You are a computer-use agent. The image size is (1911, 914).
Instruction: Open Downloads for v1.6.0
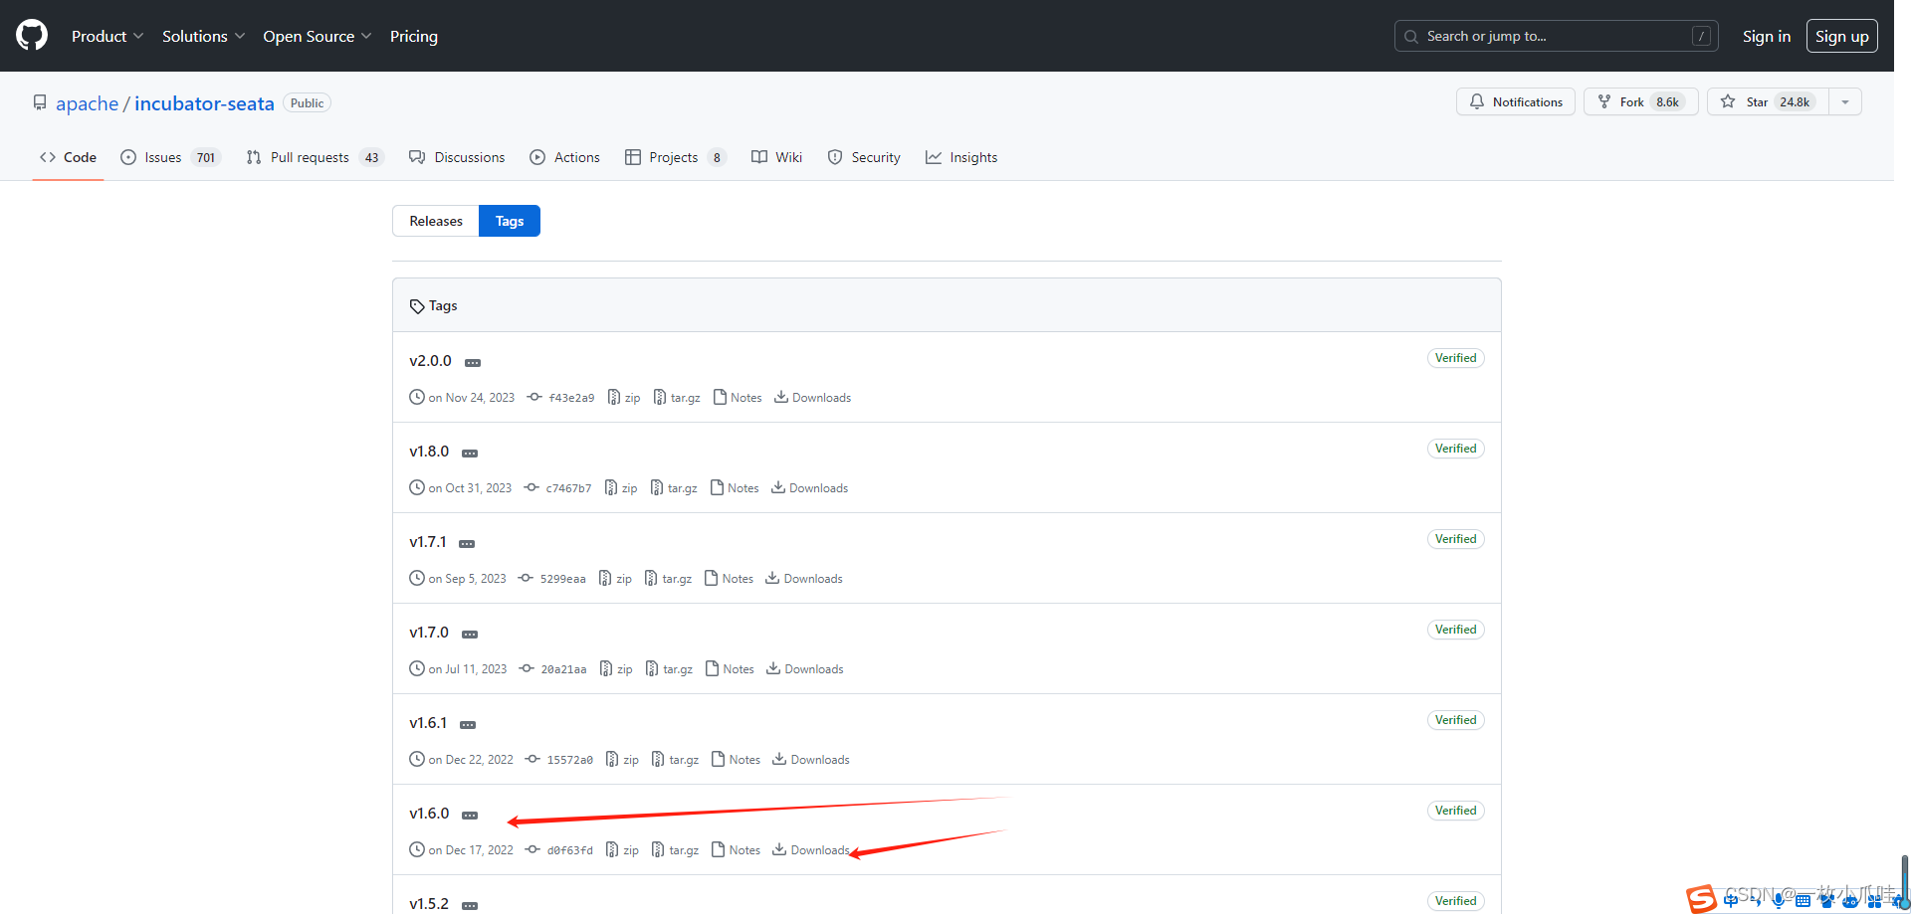[x=811, y=850]
